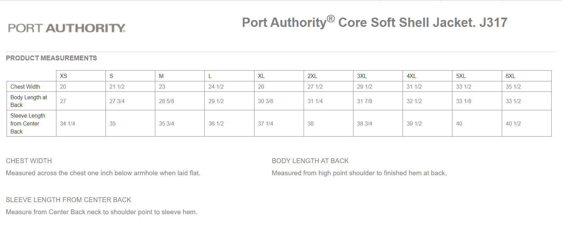This screenshot has height=239, width=562.
Task: Click the M chest width value 23
Action: click(x=162, y=87)
